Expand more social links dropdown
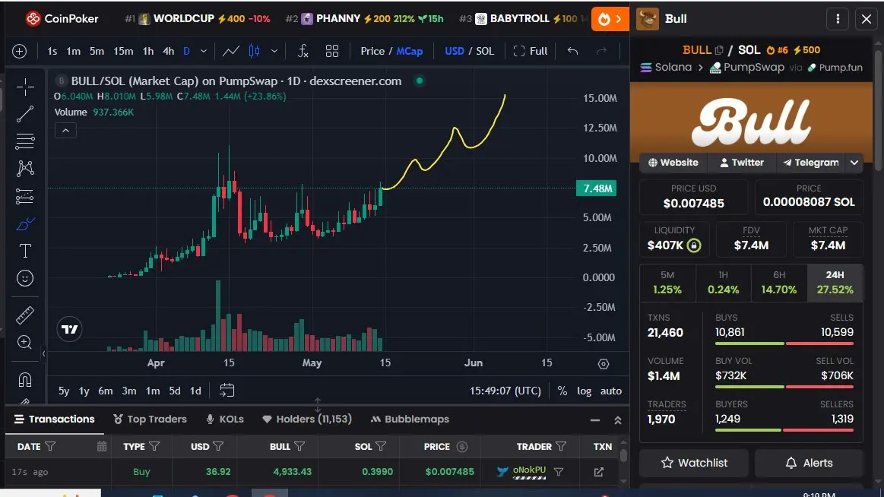Viewport: 884px width, 497px height. tap(854, 163)
